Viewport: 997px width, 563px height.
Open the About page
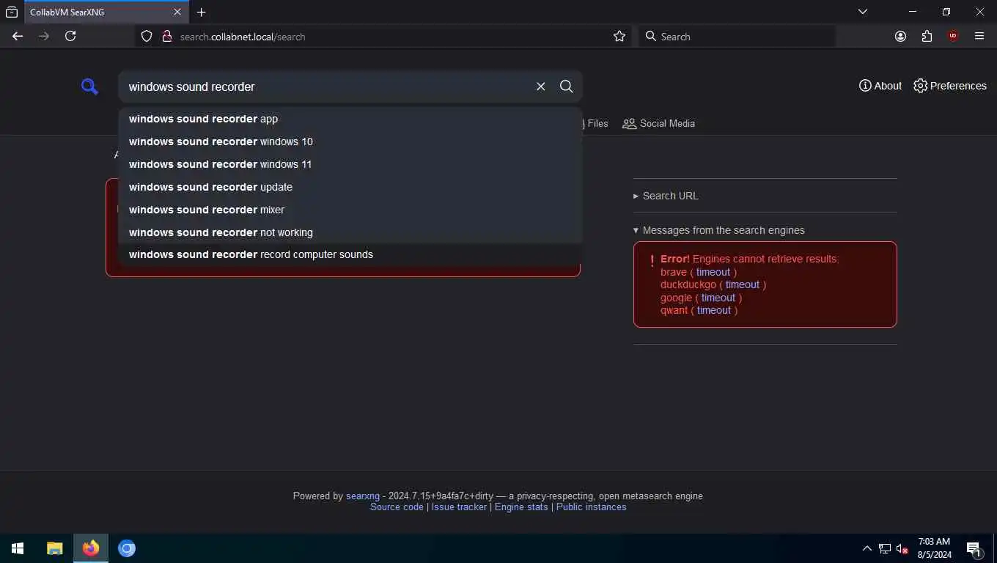(x=880, y=86)
